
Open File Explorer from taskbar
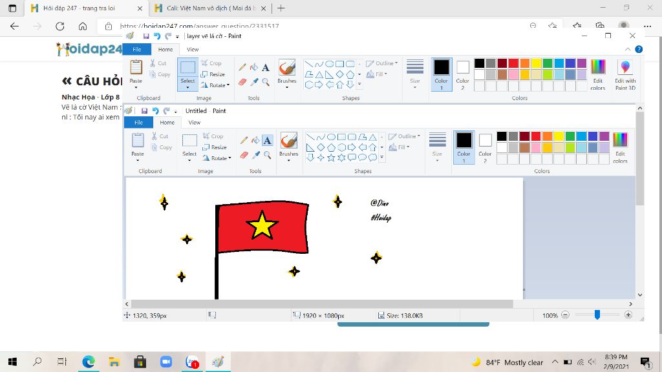[x=114, y=362]
